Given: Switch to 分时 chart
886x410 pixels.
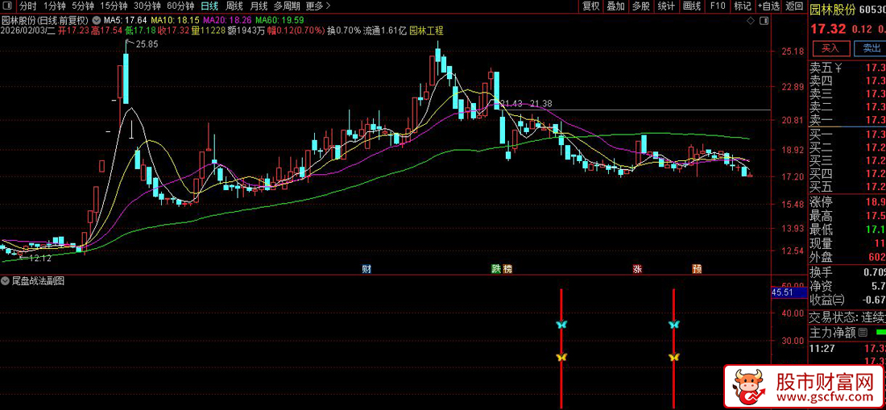Looking at the screenshot, I should (x=27, y=6).
